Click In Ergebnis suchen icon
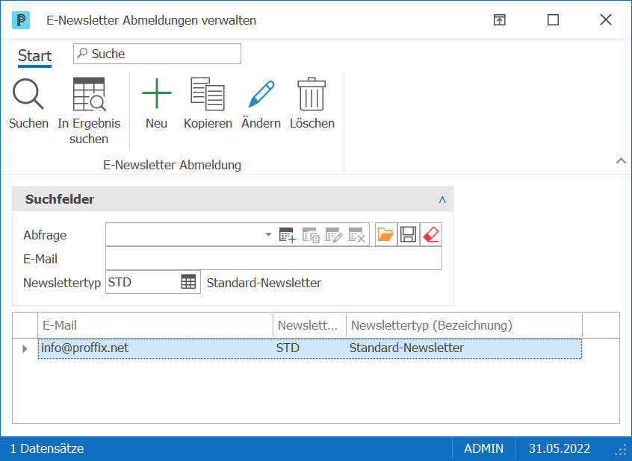This screenshot has height=461, width=632. pyautogui.click(x=89, y=94)
